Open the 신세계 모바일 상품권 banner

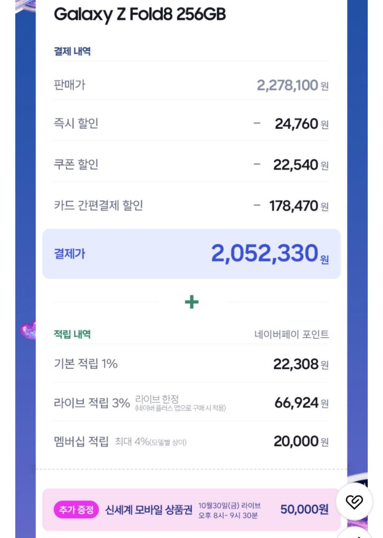tap(191, 510)
